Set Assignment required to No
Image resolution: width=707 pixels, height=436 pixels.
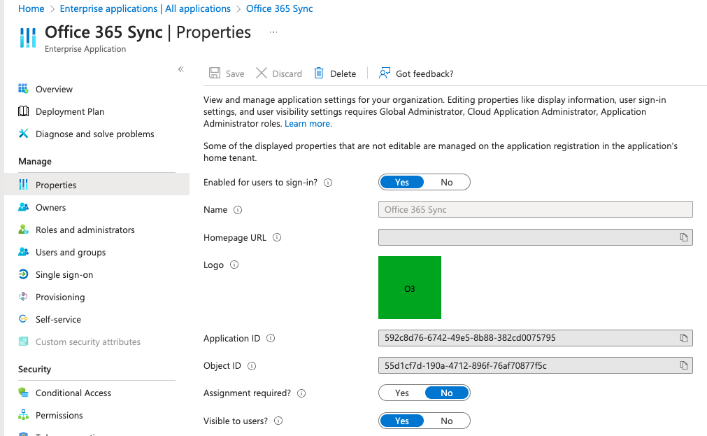446,393
